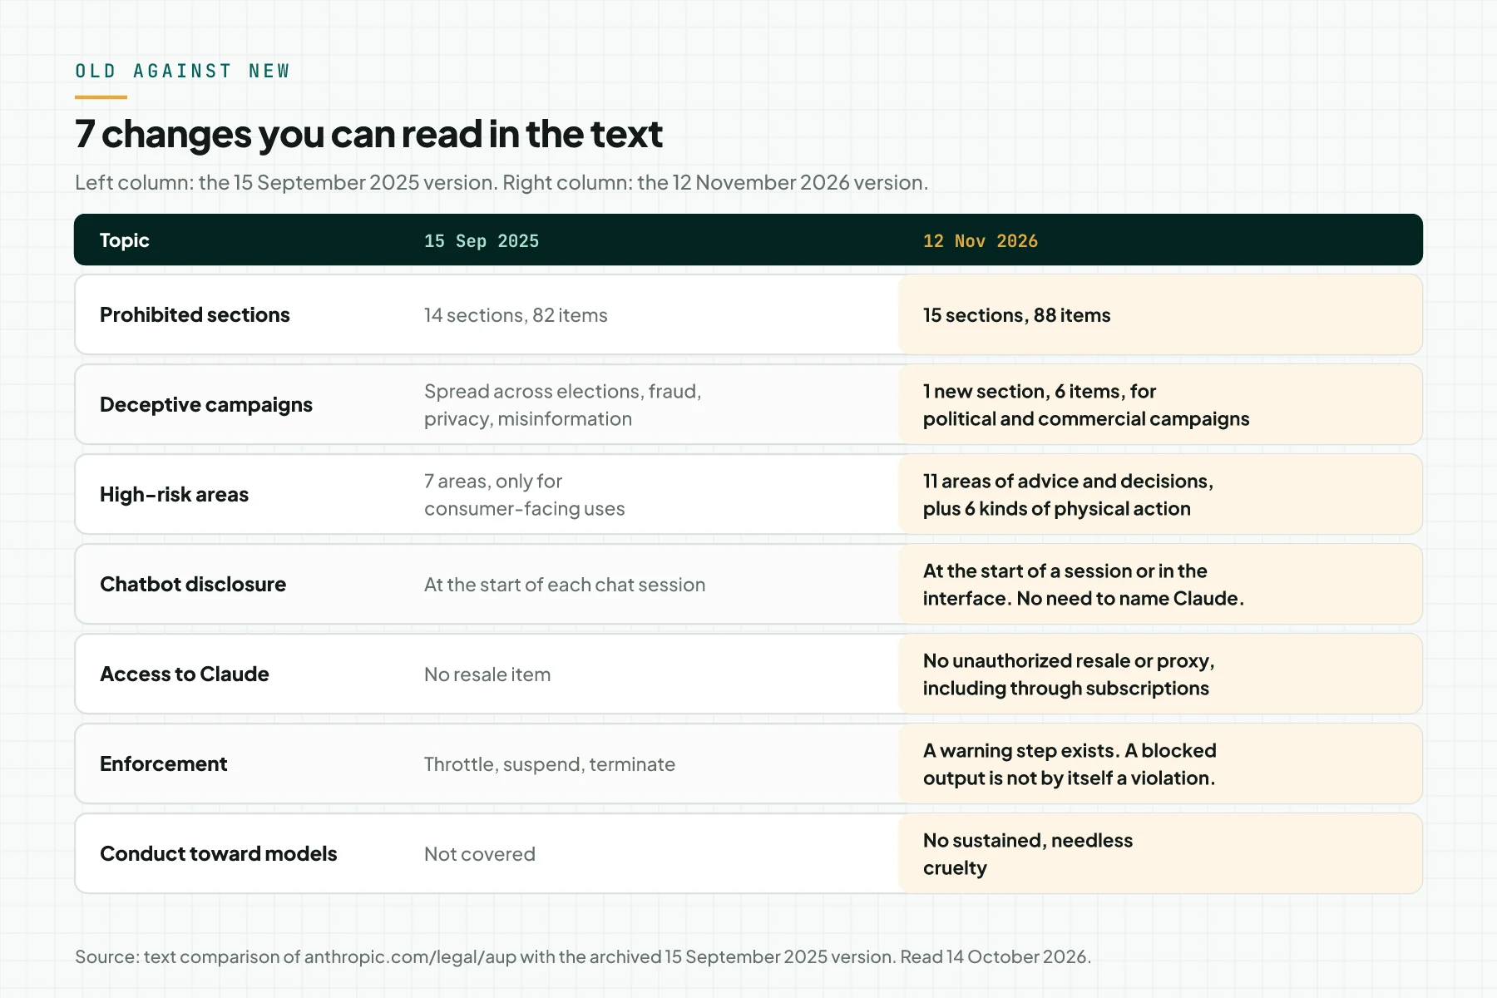
Task: Click the 'A warning step exists' cell
Action: (1160, 763)
